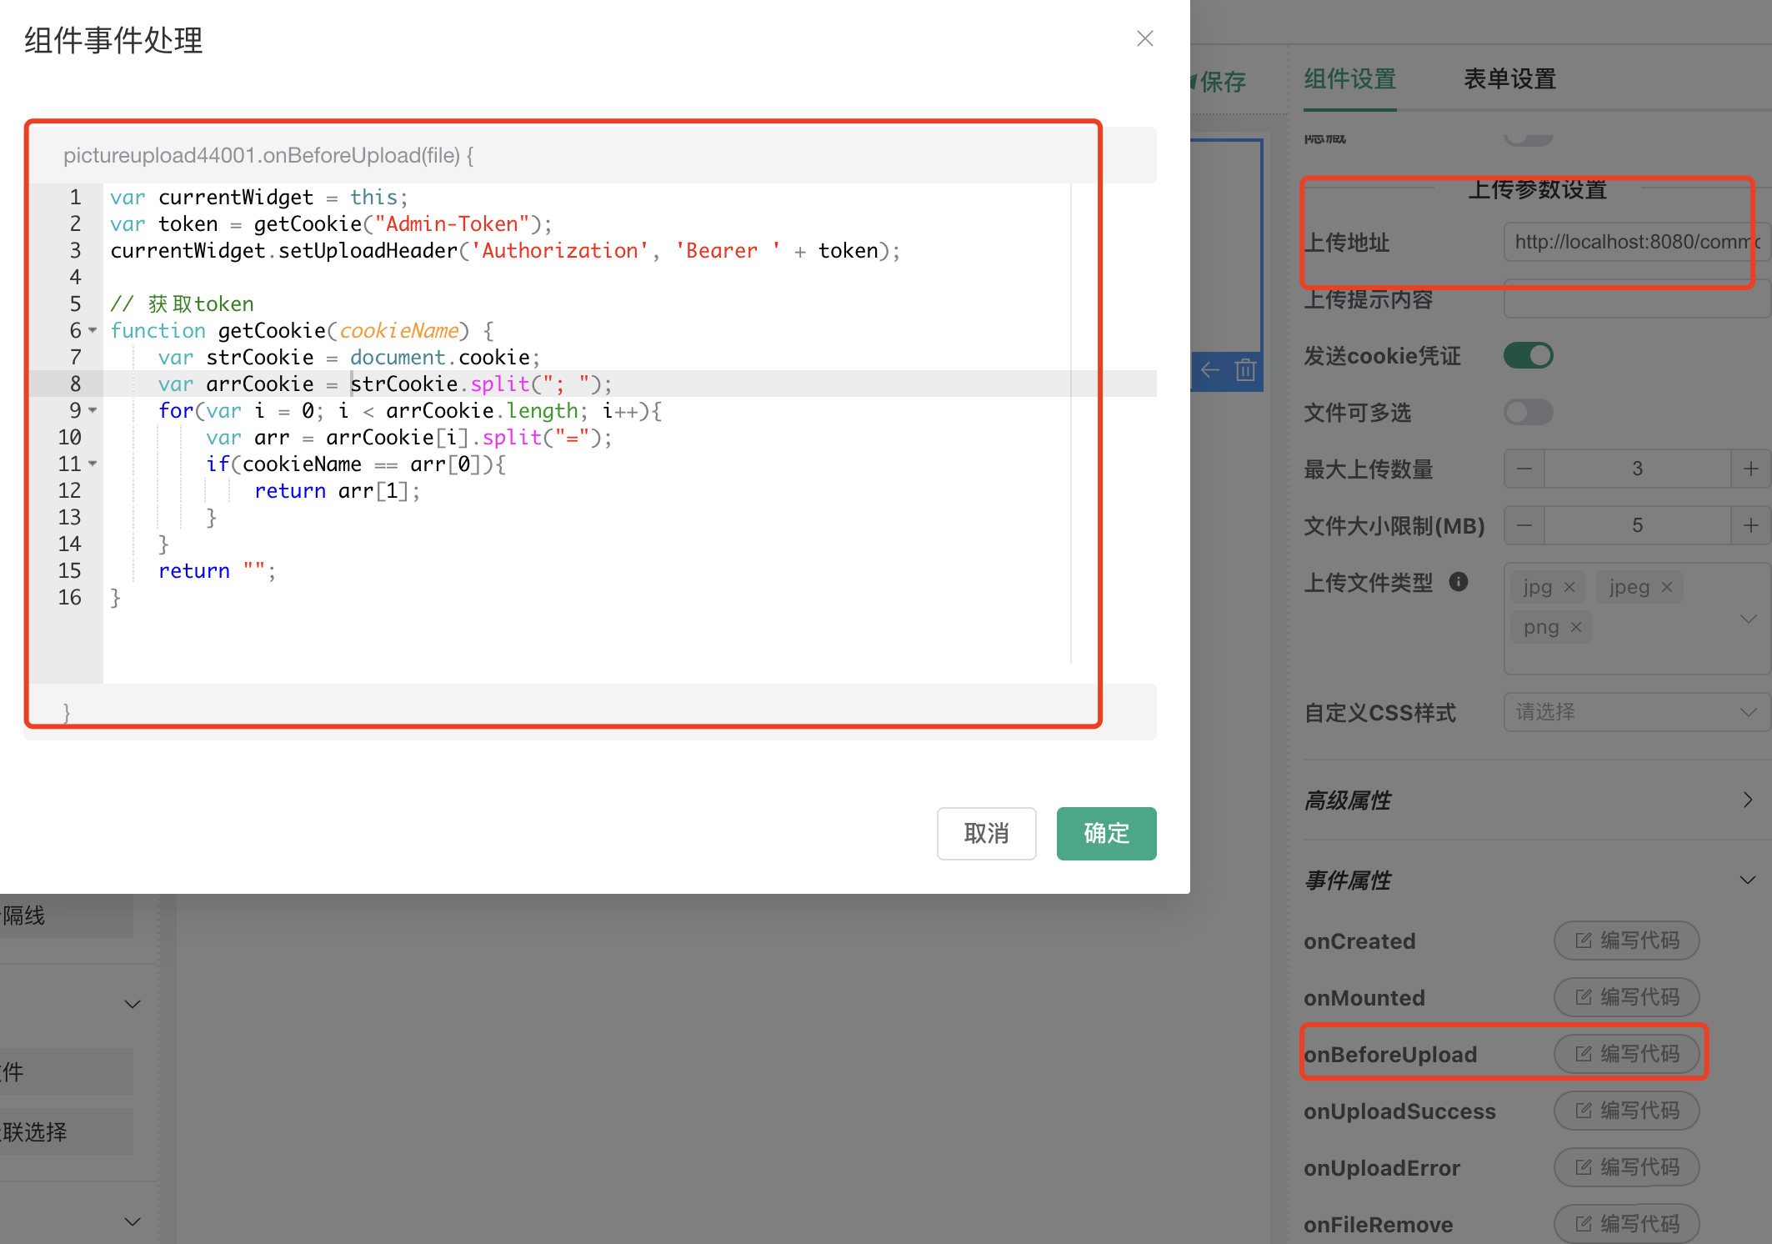Decrease 文件大小限制 with minus button
The image size is (1772, 1244).
click(1524, 525)
